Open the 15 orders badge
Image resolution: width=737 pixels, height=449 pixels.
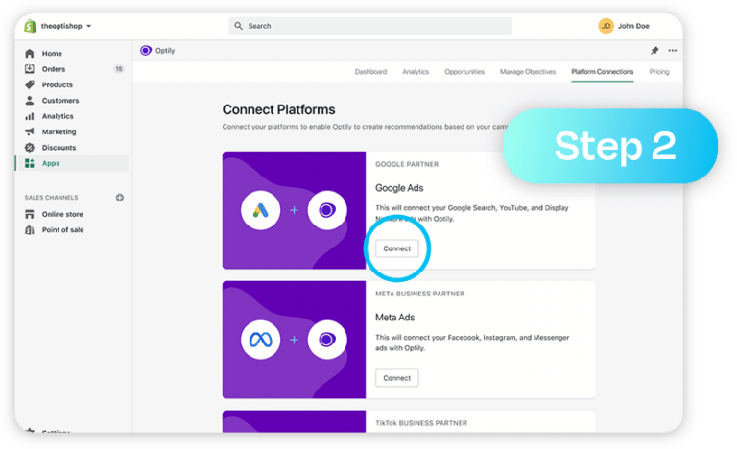[x=119, y=69]
